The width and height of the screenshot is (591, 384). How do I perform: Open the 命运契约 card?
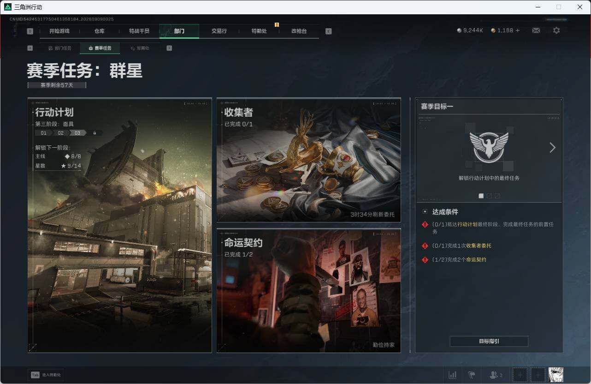point(309,291)
